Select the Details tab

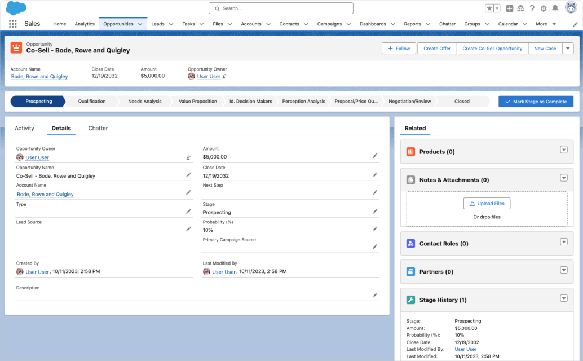click(61, 128)
